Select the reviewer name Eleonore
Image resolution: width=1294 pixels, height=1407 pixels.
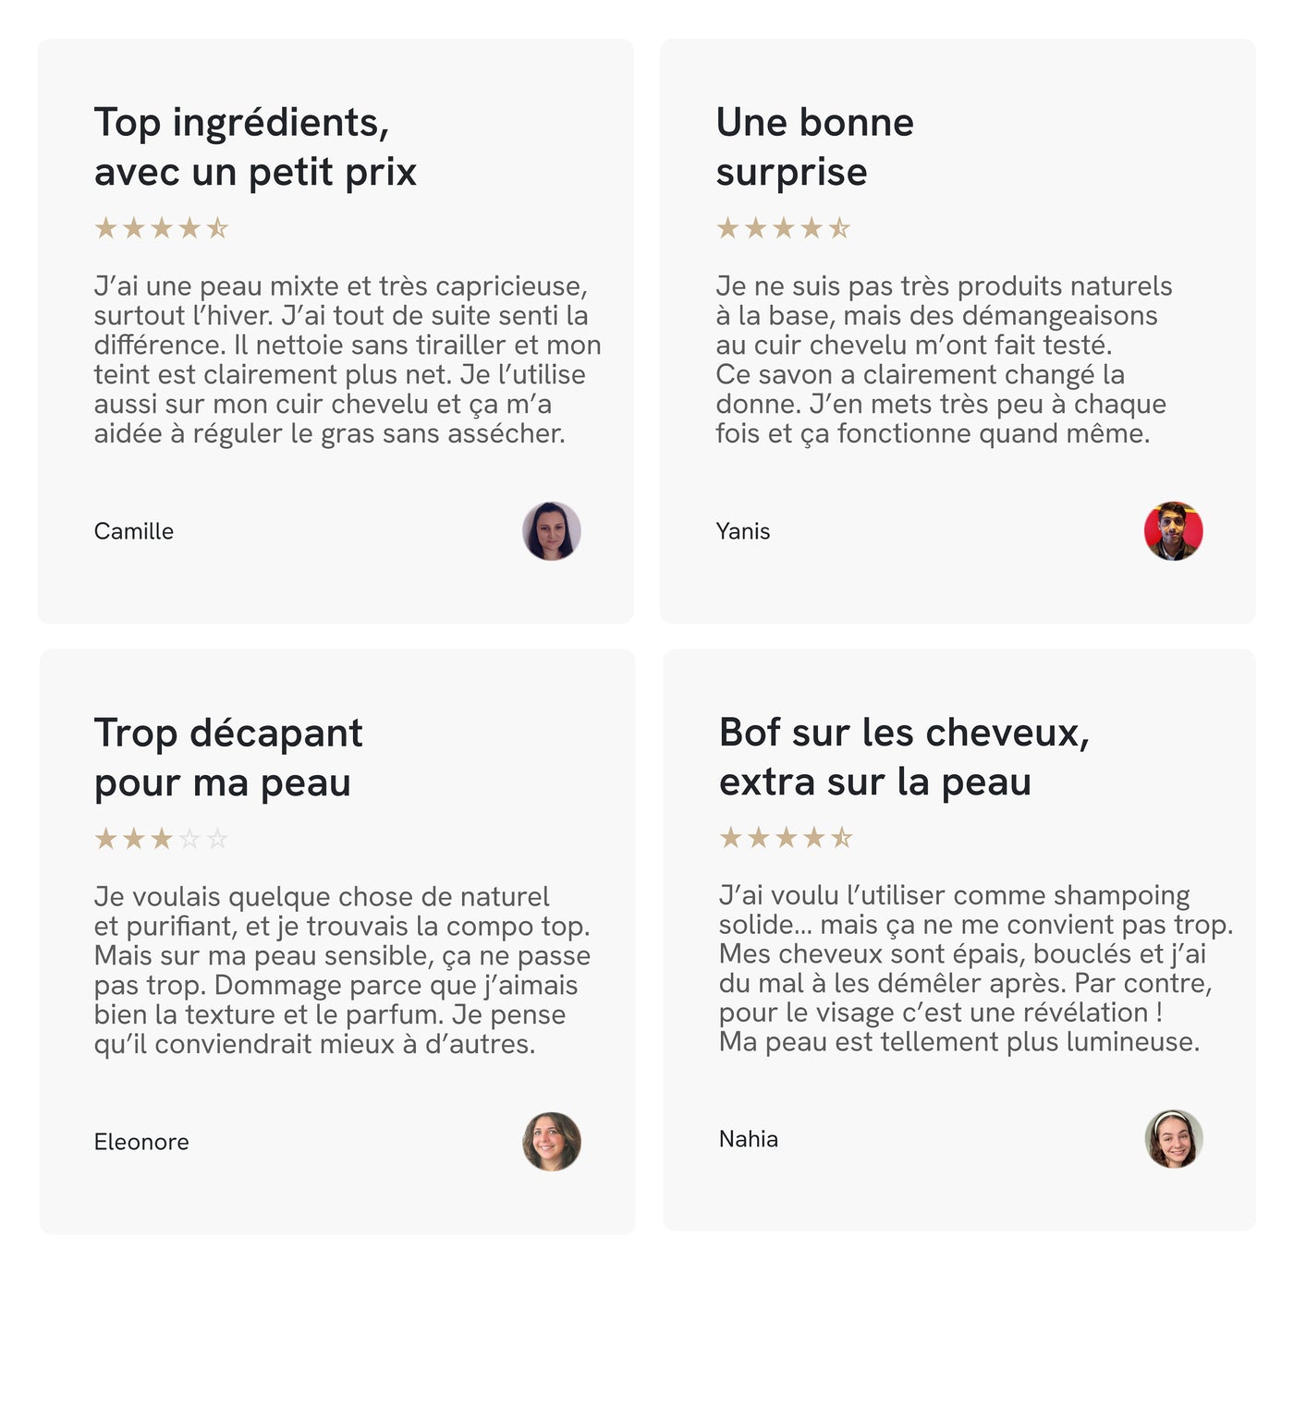[141, 1142]
